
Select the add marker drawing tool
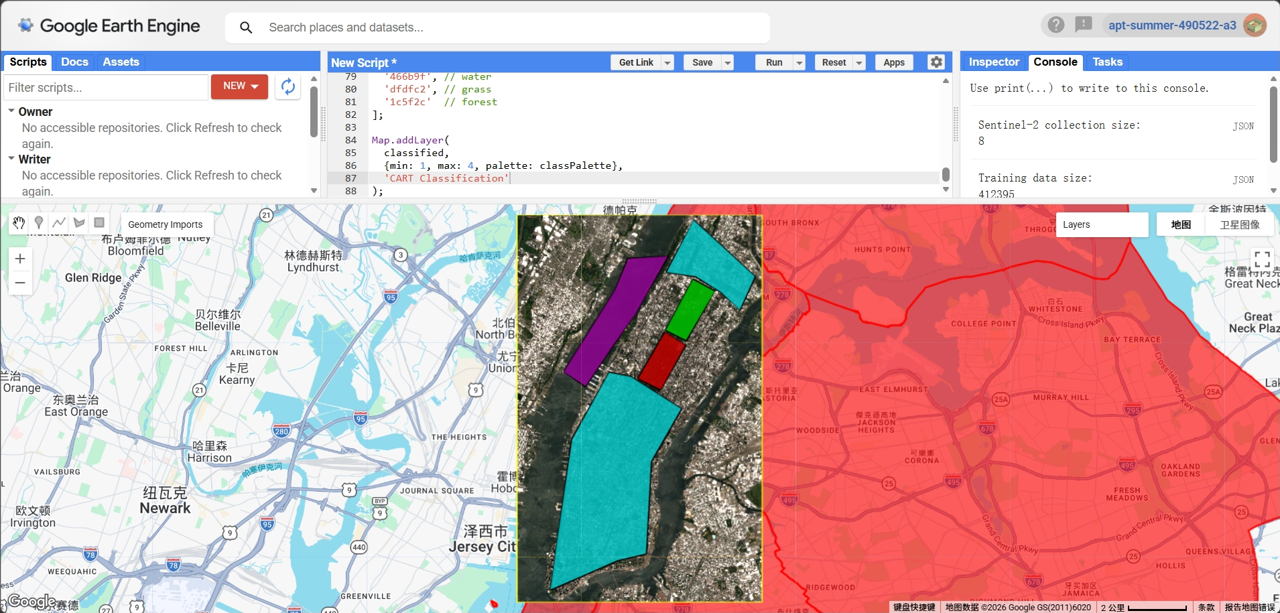point(39,223)
